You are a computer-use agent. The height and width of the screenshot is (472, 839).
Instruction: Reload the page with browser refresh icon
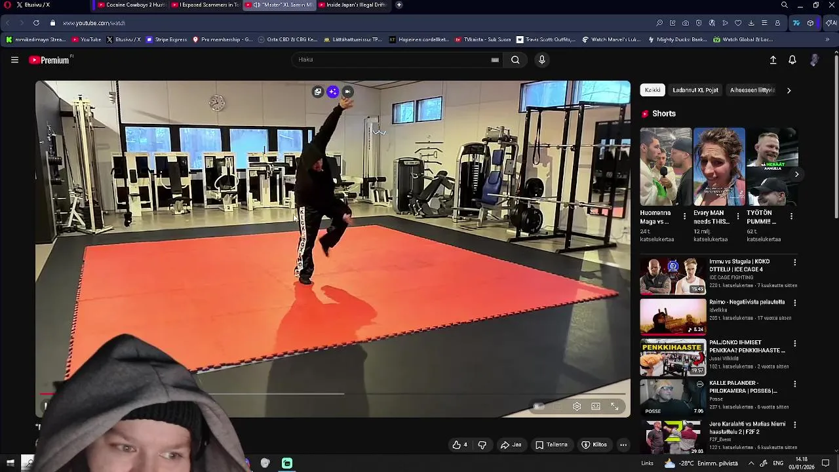(36, 23)
